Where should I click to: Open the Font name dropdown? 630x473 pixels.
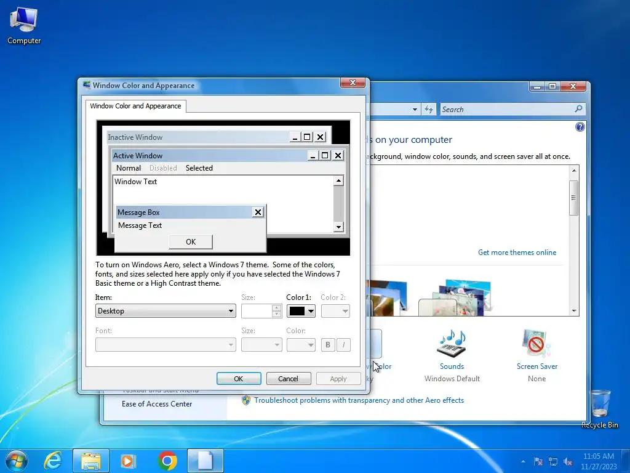pyautogui.click(x=165, y=345)
